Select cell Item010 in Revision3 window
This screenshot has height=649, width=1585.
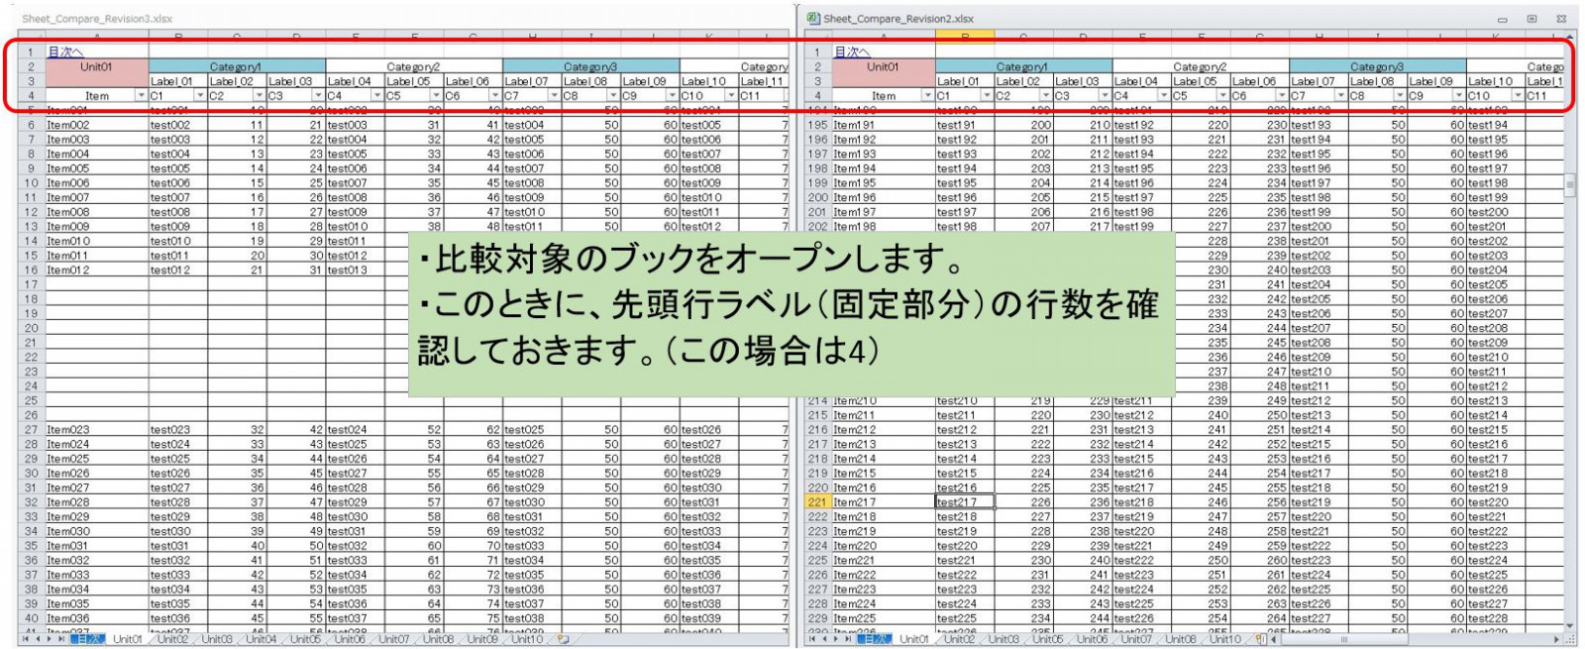coord(96,241)
